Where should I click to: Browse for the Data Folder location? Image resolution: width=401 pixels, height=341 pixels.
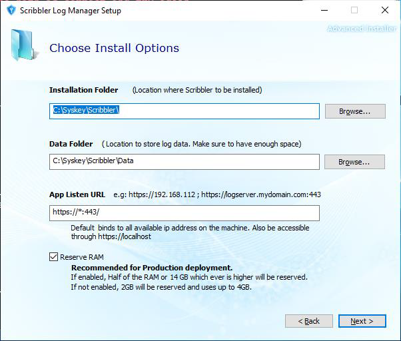coord(354,162)
